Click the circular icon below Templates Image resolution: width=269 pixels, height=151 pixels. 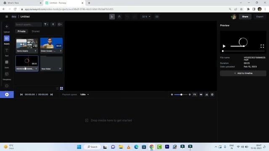7,86
